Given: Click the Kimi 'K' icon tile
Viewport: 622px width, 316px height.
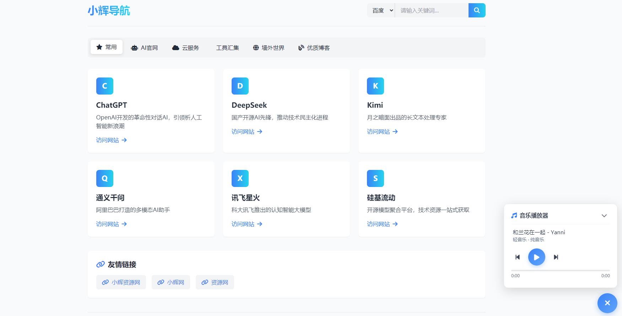Looking at the screenshot, I should (375, 86).
